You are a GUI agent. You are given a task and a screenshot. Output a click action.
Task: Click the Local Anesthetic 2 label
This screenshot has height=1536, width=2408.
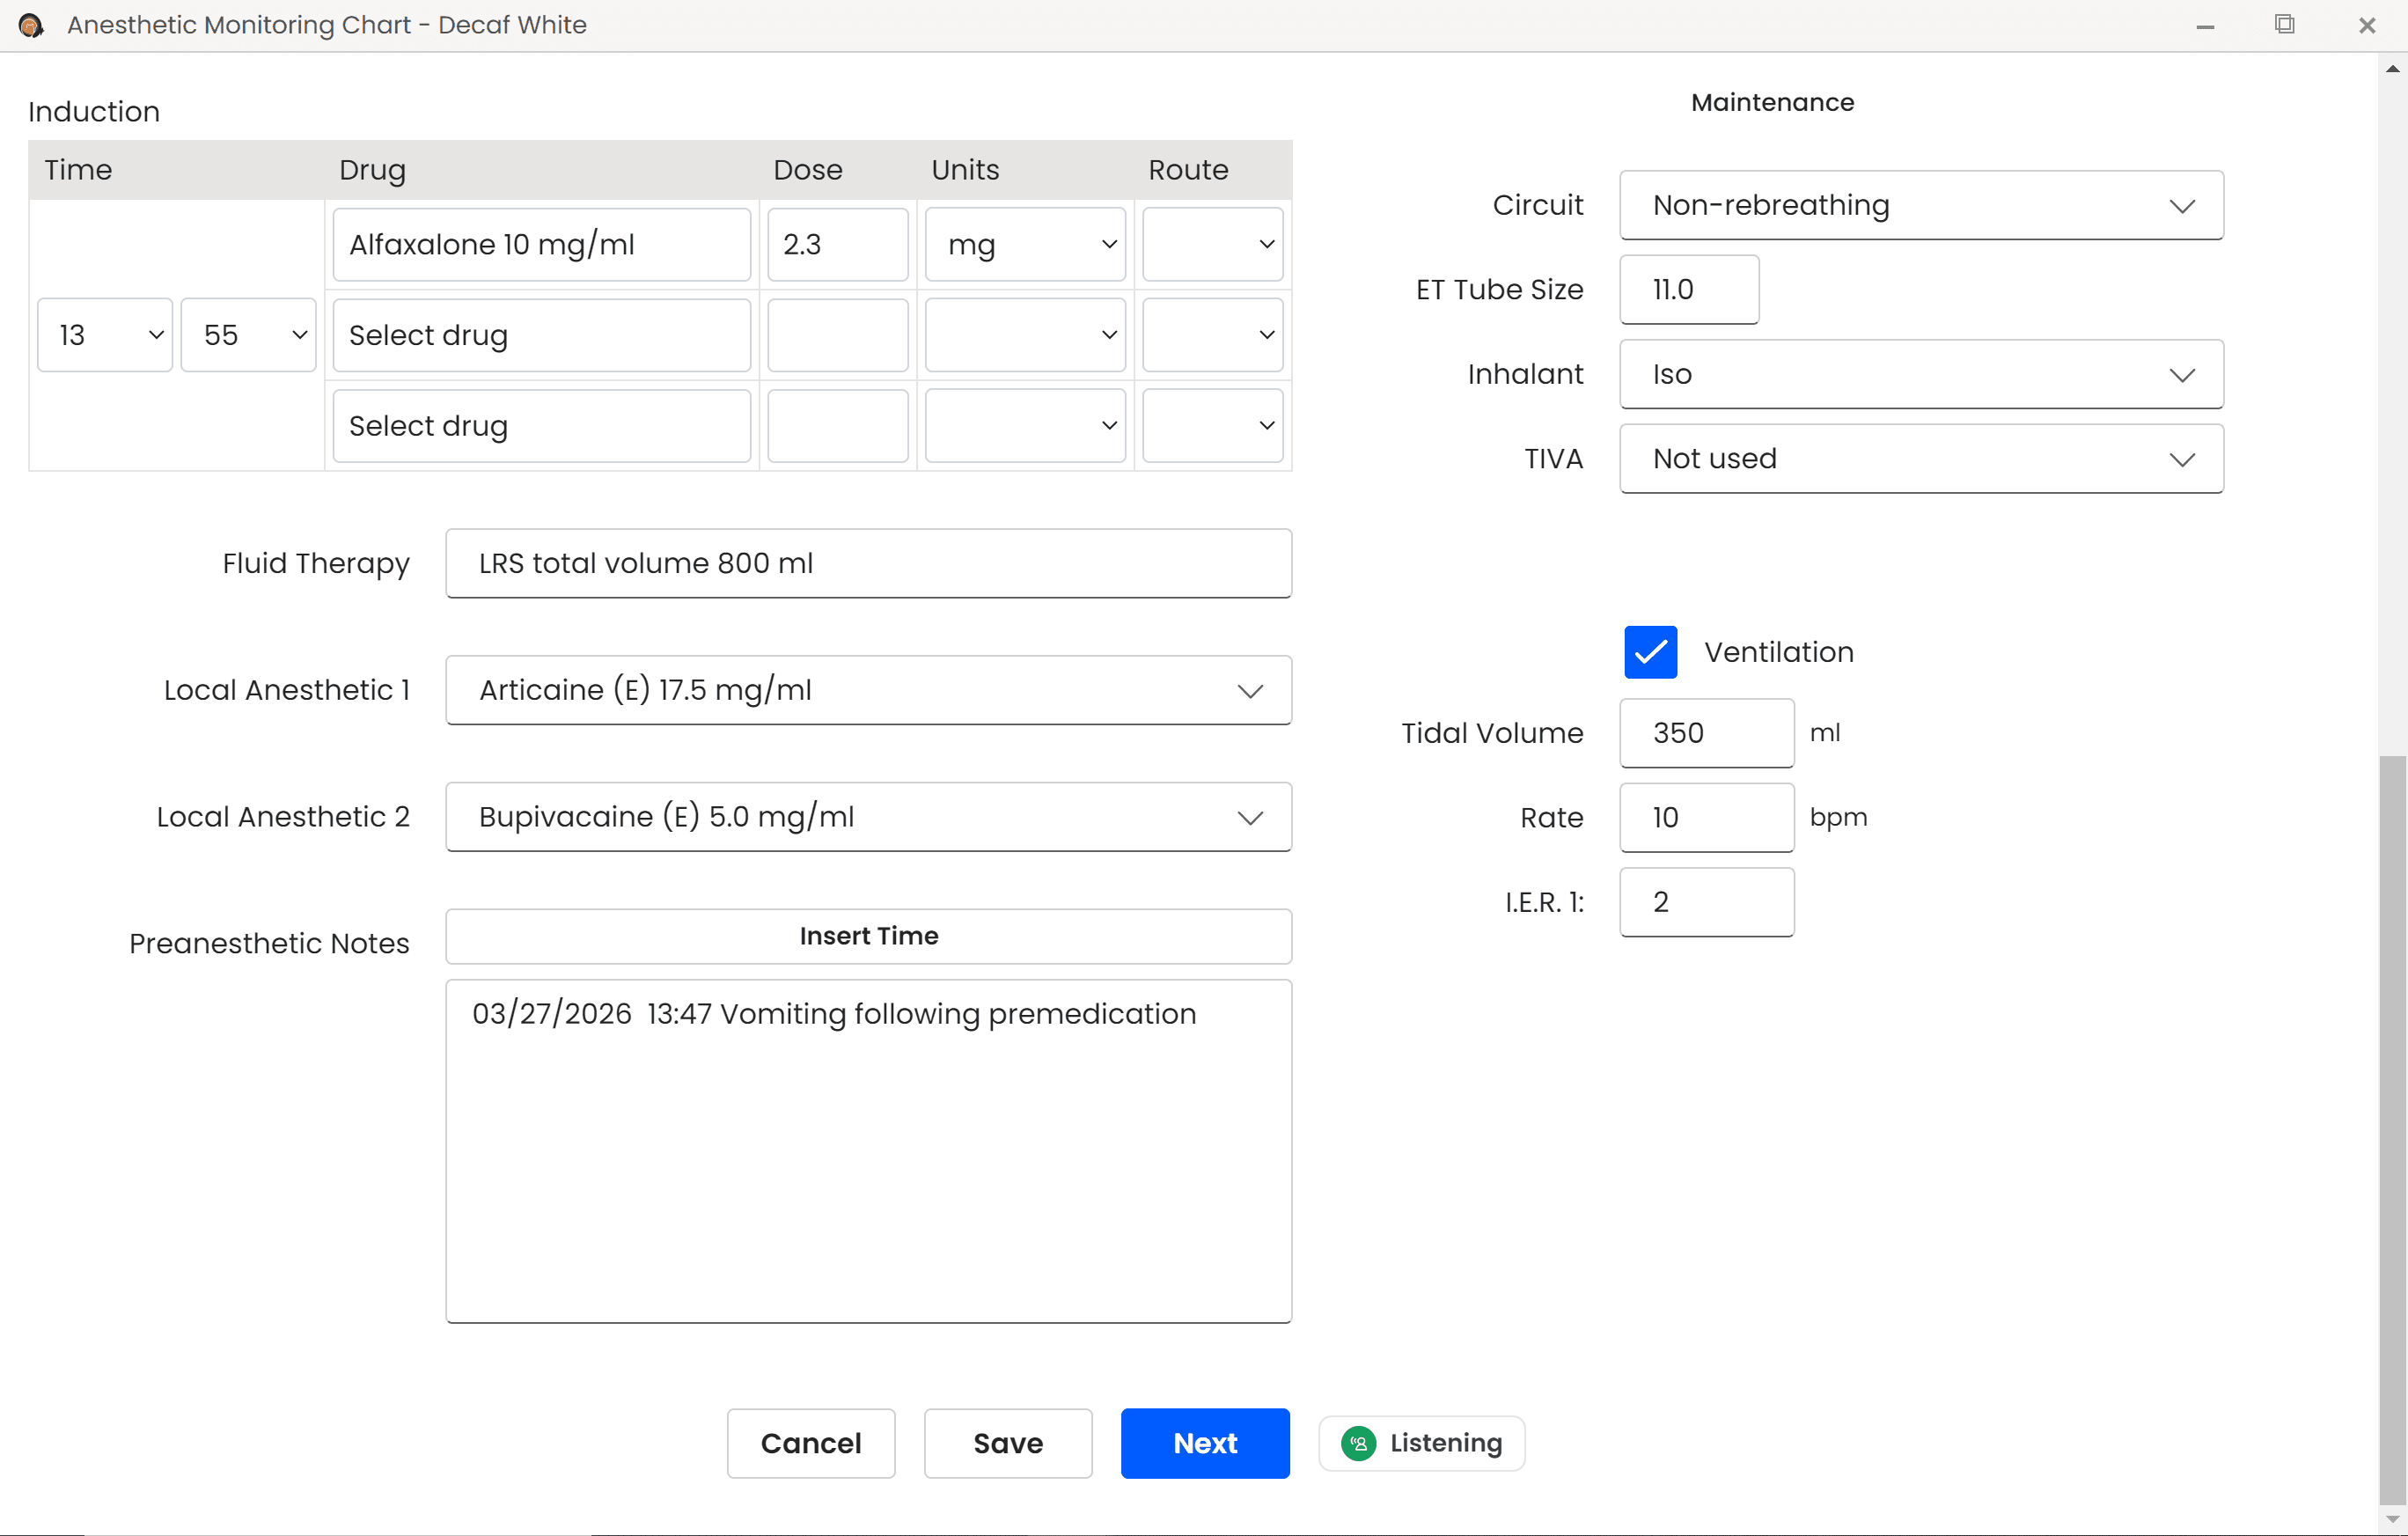283,817
